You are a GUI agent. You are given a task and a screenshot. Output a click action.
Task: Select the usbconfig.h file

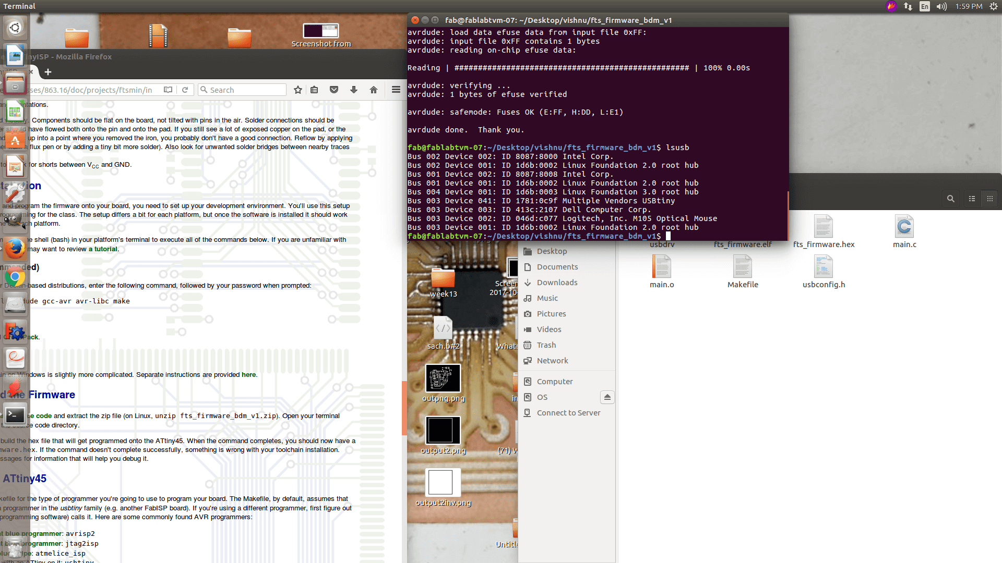pyautogui.click(x=824, y=272)
